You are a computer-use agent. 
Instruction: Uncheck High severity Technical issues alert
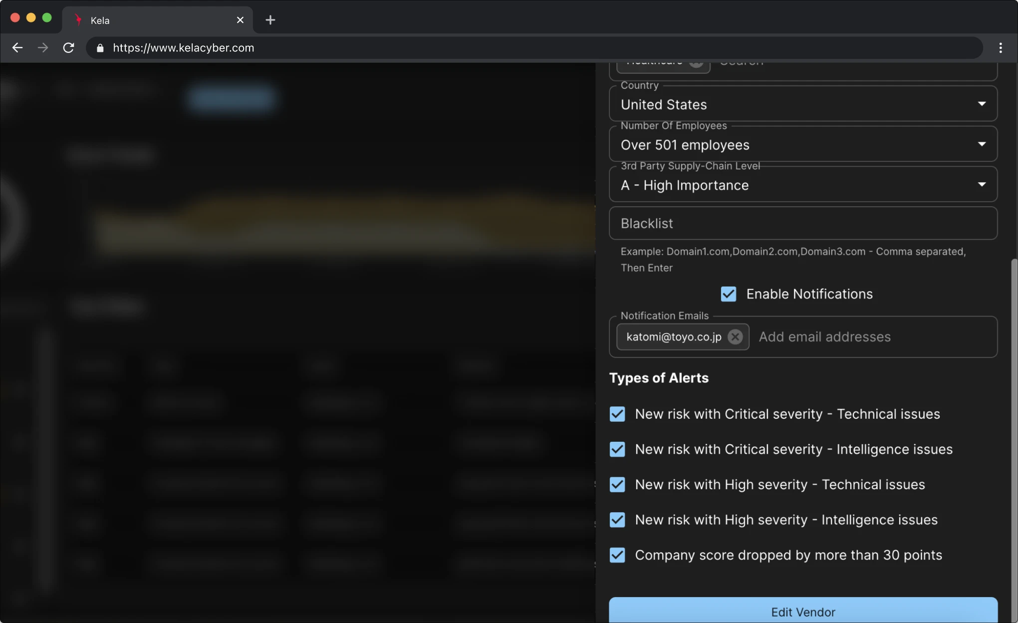(x=617, y=485)
